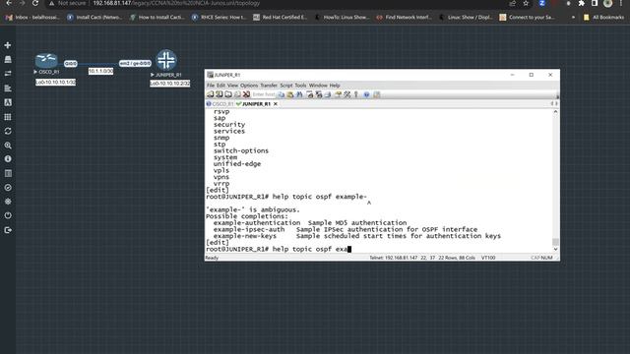The image size is (630, 354).
Task: Click the Logout arrow icon in sidebar
Action: pos(8,230)
